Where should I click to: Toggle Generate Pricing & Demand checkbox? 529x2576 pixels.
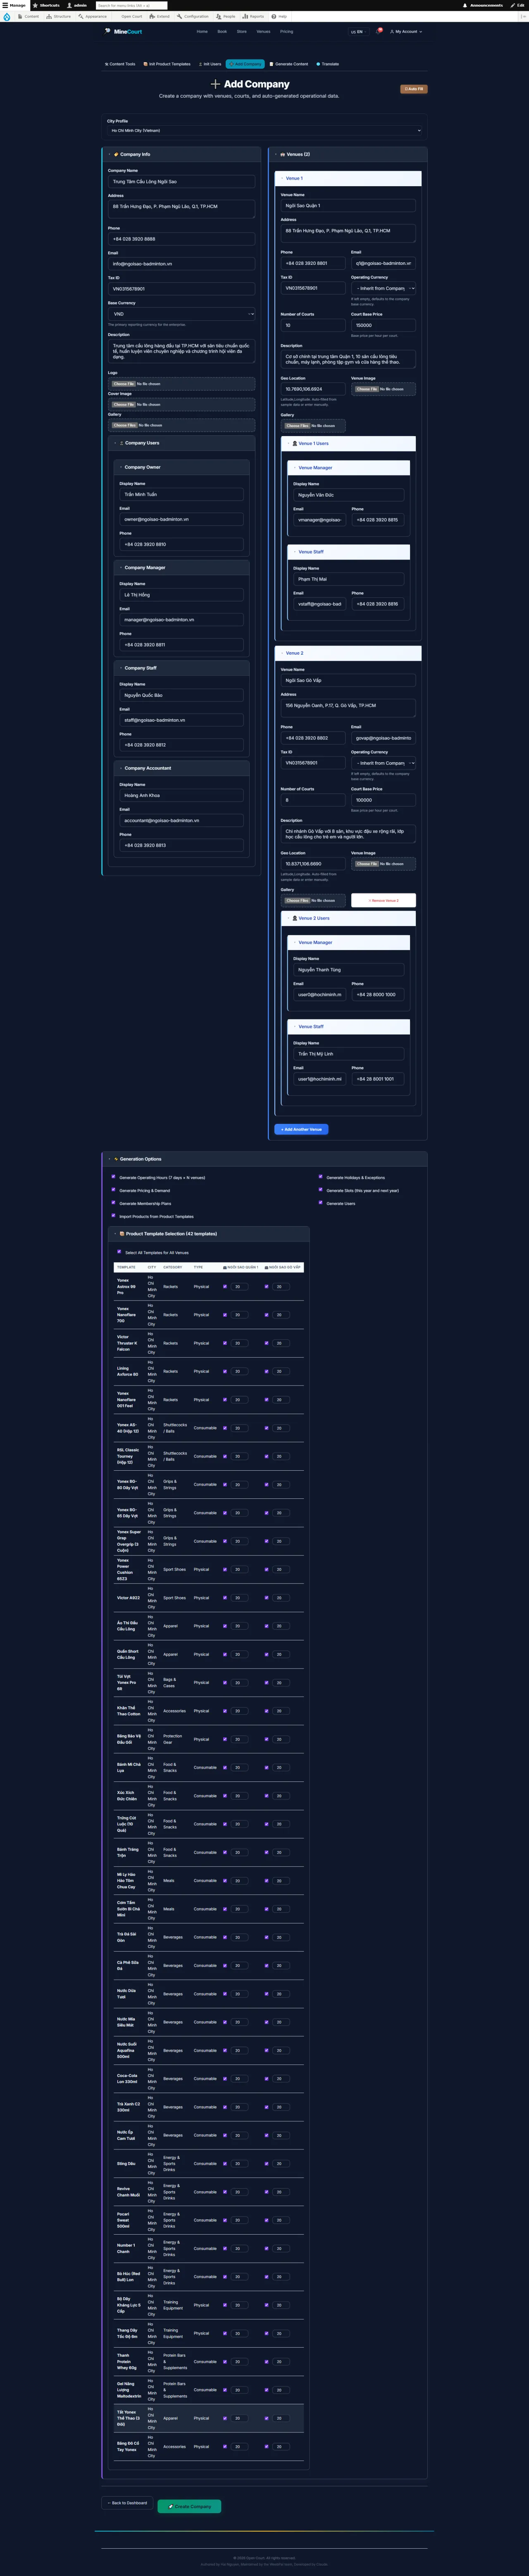click(x=113, y=1190)
